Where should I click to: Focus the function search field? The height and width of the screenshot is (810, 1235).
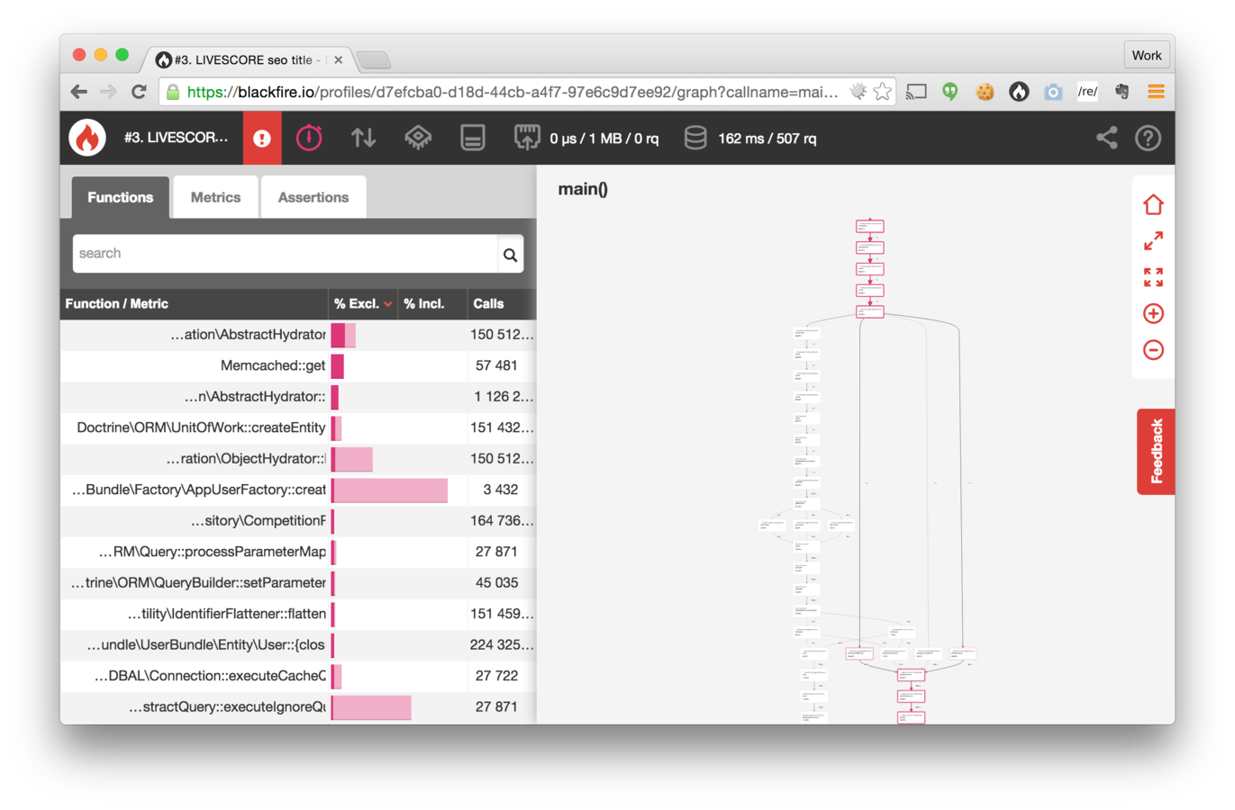tap(286, 255)
